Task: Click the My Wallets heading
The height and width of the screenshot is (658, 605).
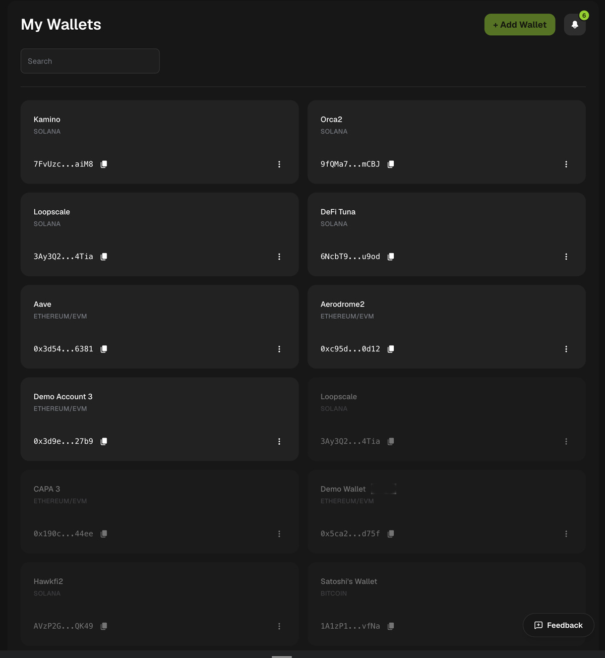Action: pos(61,24)
